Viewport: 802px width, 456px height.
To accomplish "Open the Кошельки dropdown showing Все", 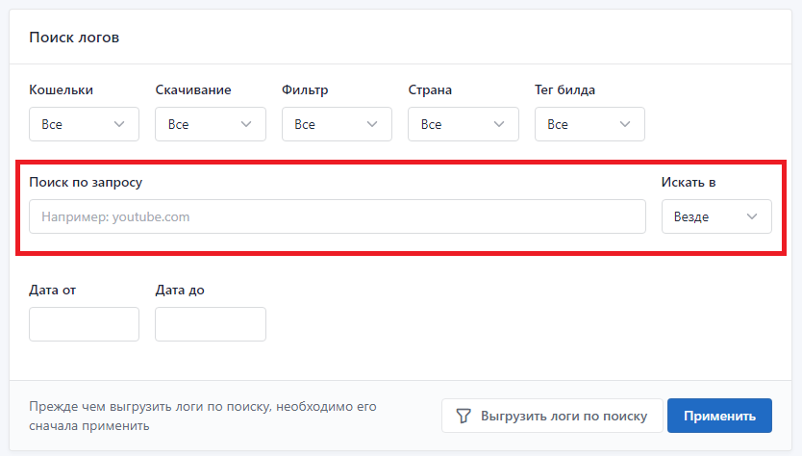I will pos(84,124).
